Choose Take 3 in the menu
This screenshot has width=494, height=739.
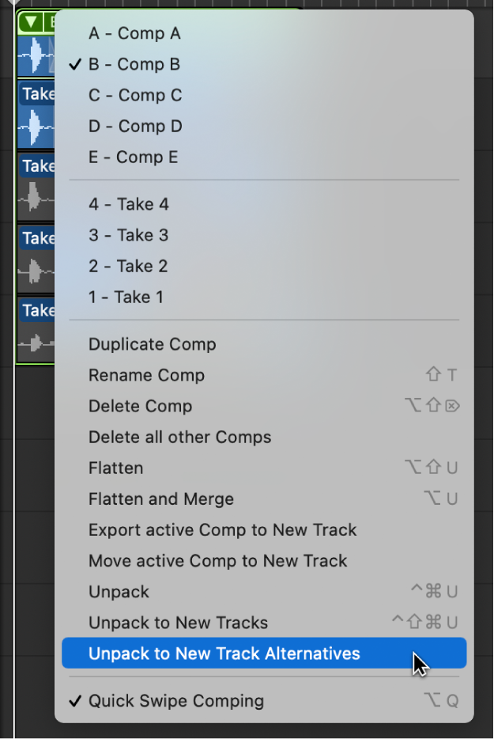(x=129, y=235)
